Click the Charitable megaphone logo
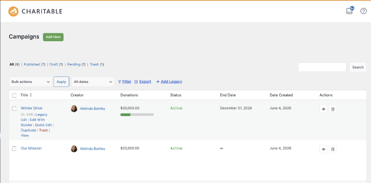The width and height of the screenshot is (371, 183). point(13,11)
